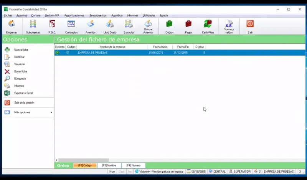The width and height of the screenshot is (307, 180).
Task: Open the Gestión IVA menu
Action: click(x=52, y=15)
